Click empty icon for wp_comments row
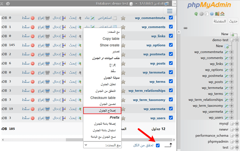 48,27
